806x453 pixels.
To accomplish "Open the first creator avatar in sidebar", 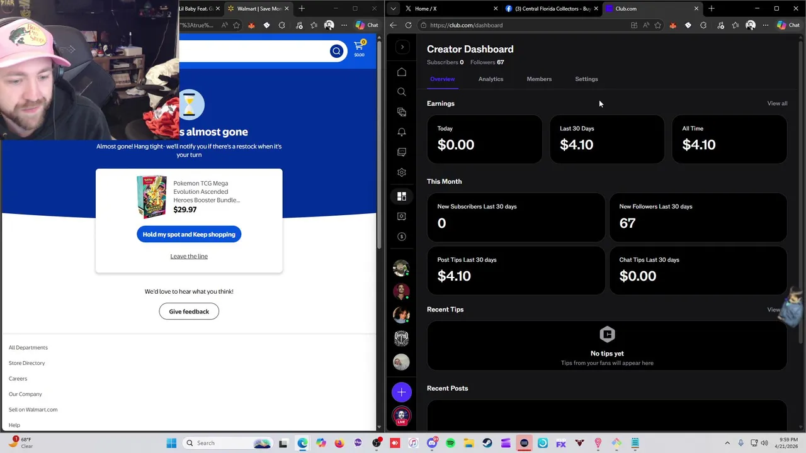I will tap(401, 268).
